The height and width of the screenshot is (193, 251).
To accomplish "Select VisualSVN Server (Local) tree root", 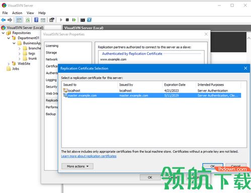I will (25, 28).
